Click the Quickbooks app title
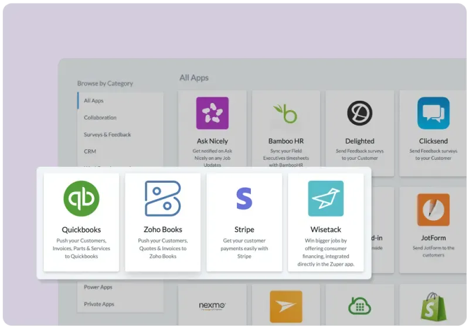 pos(81,230)
